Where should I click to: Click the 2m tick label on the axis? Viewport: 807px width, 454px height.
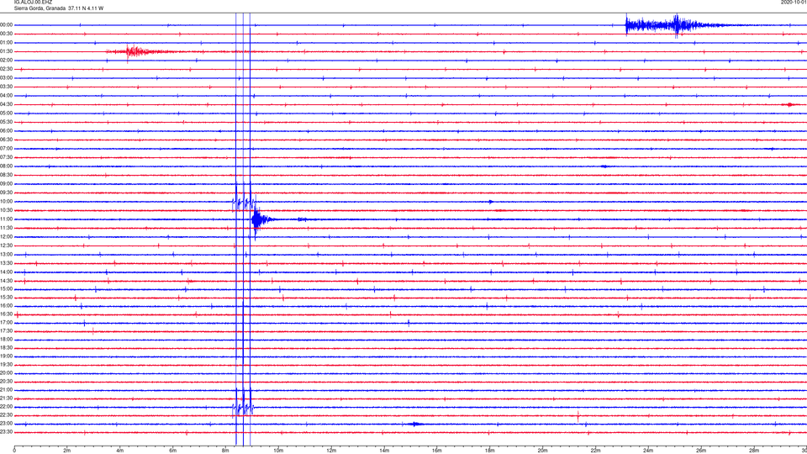(67, 451)
